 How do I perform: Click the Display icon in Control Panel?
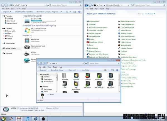tap(88, 39)
